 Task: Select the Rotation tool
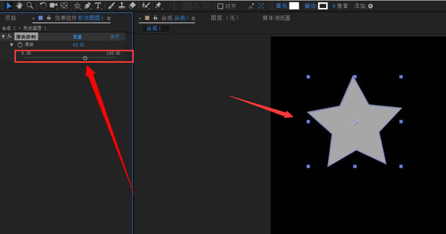(43, 5)
